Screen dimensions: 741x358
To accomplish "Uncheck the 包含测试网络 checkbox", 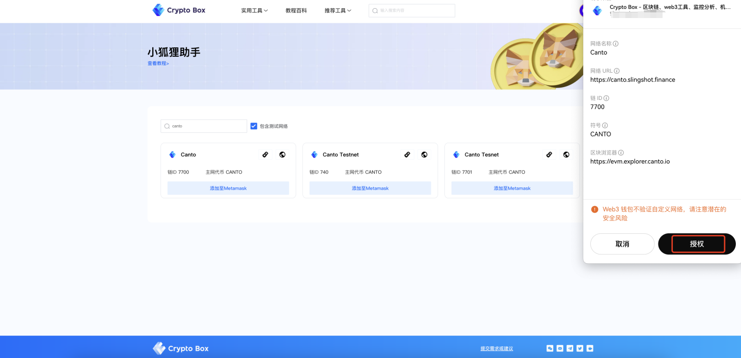I will tap(253, 126).
